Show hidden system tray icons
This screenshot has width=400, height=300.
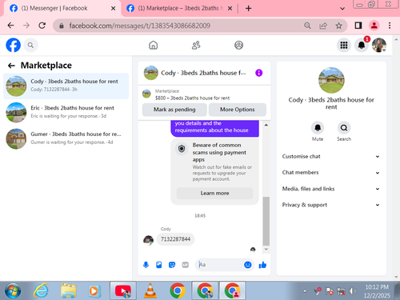point(305,291)
